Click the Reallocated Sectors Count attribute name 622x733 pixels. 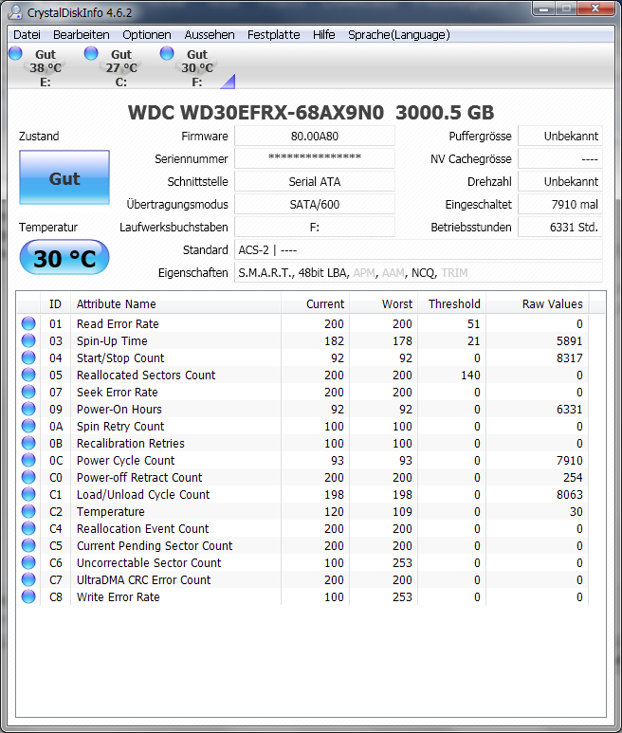click(146, 375)
